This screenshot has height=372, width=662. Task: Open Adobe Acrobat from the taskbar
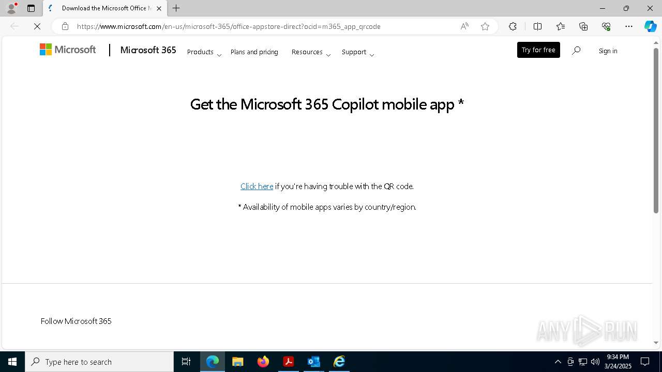[x=289, y=362]
